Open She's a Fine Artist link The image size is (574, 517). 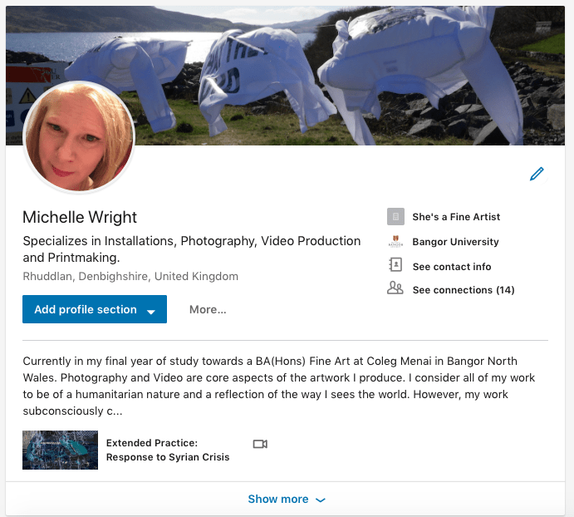coord(456,217)
